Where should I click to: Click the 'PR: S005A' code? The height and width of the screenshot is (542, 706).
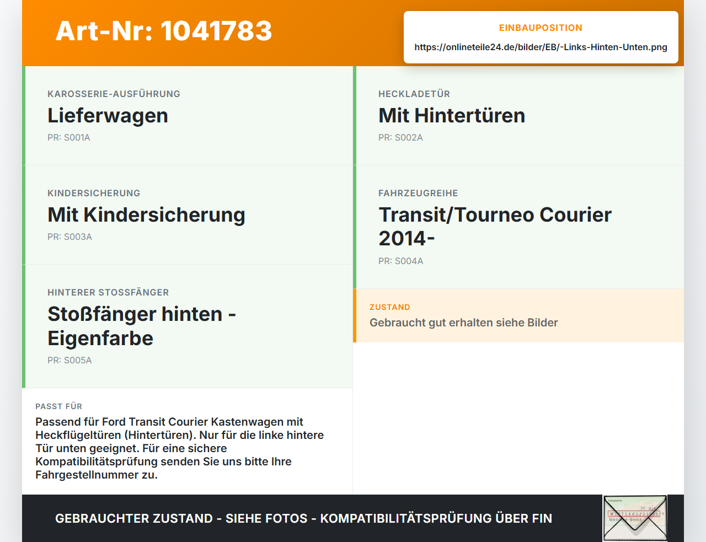coord(69,360)
